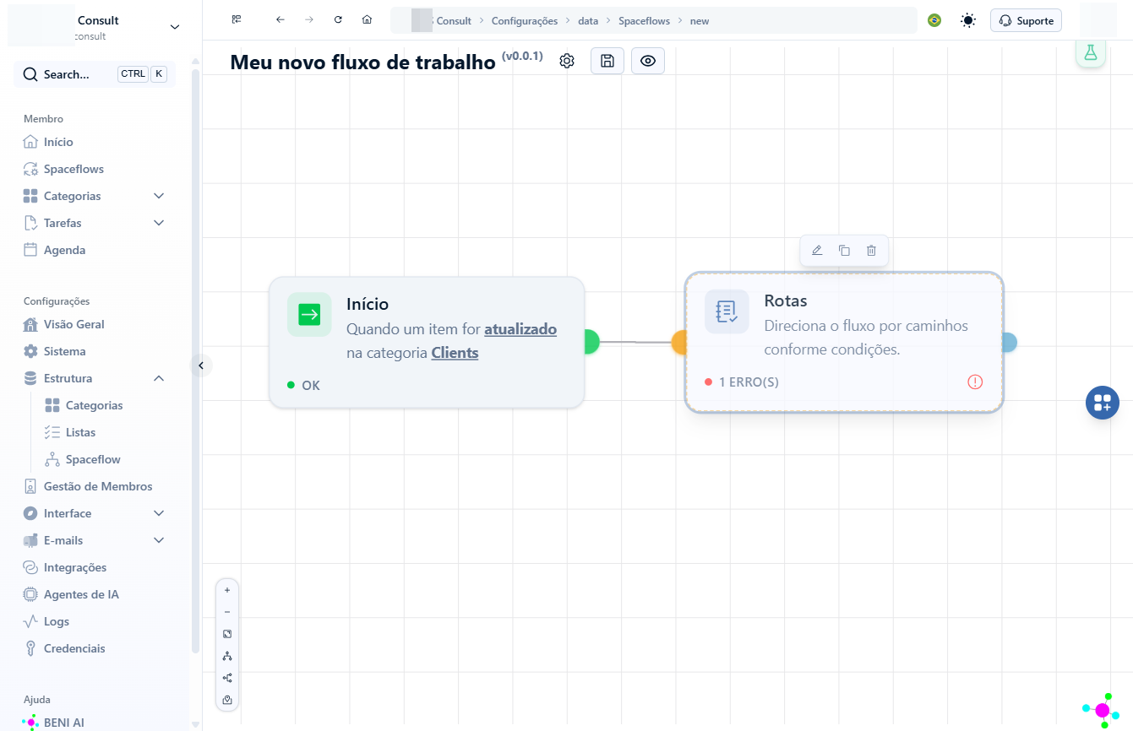Edit the Rotas node with the pencil icon
This screenshot has height=731, width=1133.
pyautogui.click(x=817, y=250)
